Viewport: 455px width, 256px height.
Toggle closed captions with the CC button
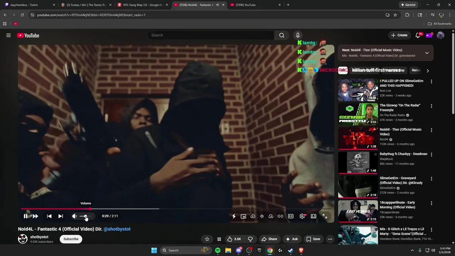[x=291, y=216]
